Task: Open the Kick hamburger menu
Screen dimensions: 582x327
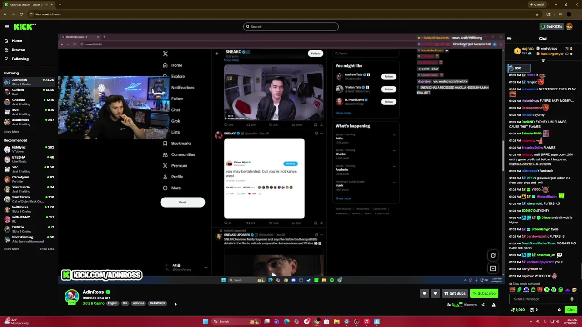Action: (7, 27)
